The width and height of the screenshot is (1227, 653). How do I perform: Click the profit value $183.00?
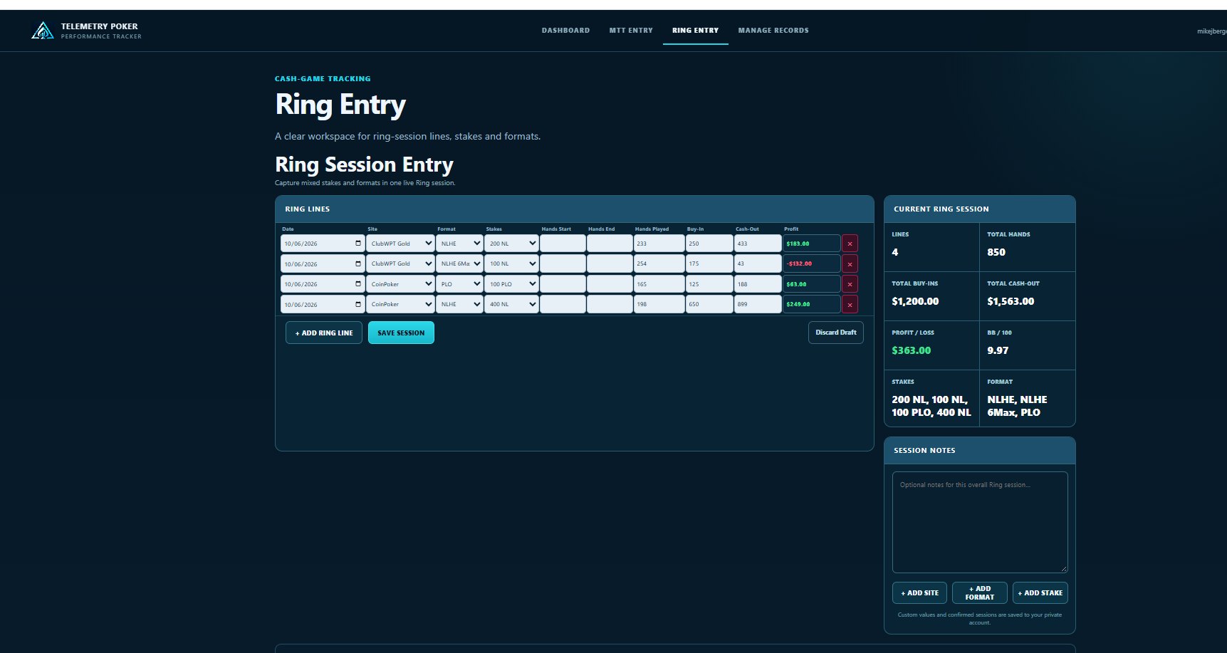pos(798,244)
